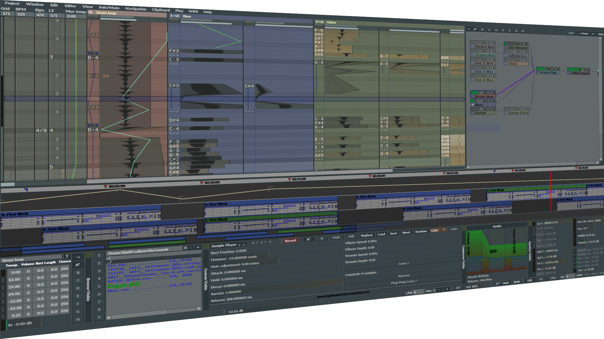Click the browser plus button beside path
This screenshot has height=339, width=604.
point(198,247)
